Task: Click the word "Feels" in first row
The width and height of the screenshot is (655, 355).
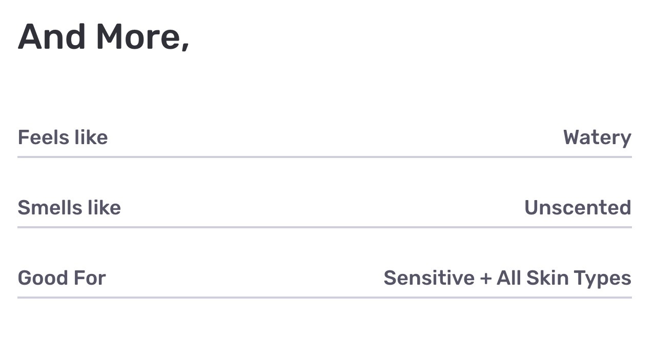Action: [x=44, y=137]
